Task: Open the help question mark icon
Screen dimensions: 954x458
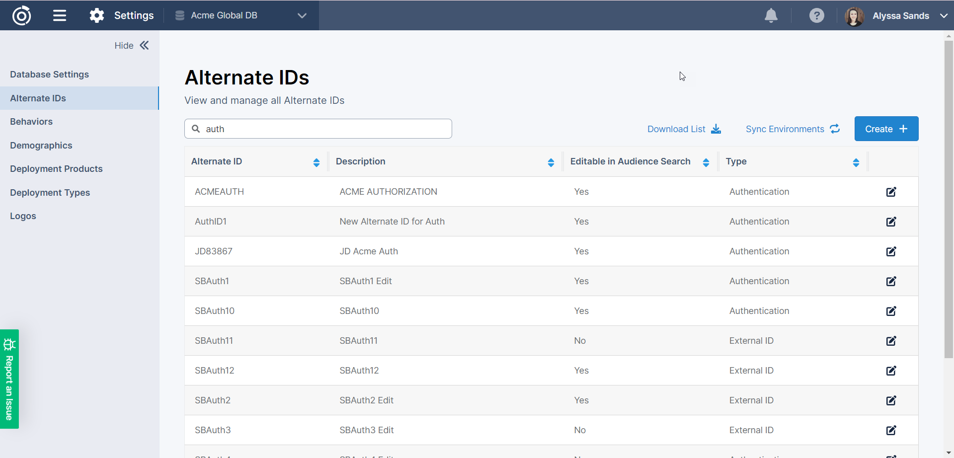Action: pos(816,16)
